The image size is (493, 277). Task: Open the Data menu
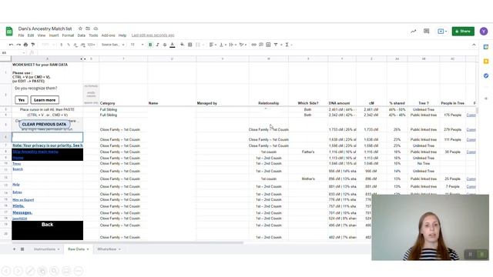pos(82,35)
